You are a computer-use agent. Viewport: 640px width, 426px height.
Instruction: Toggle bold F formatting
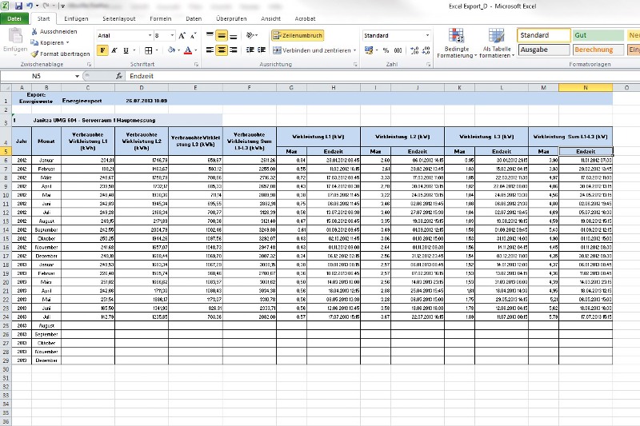tap(102, 50)
